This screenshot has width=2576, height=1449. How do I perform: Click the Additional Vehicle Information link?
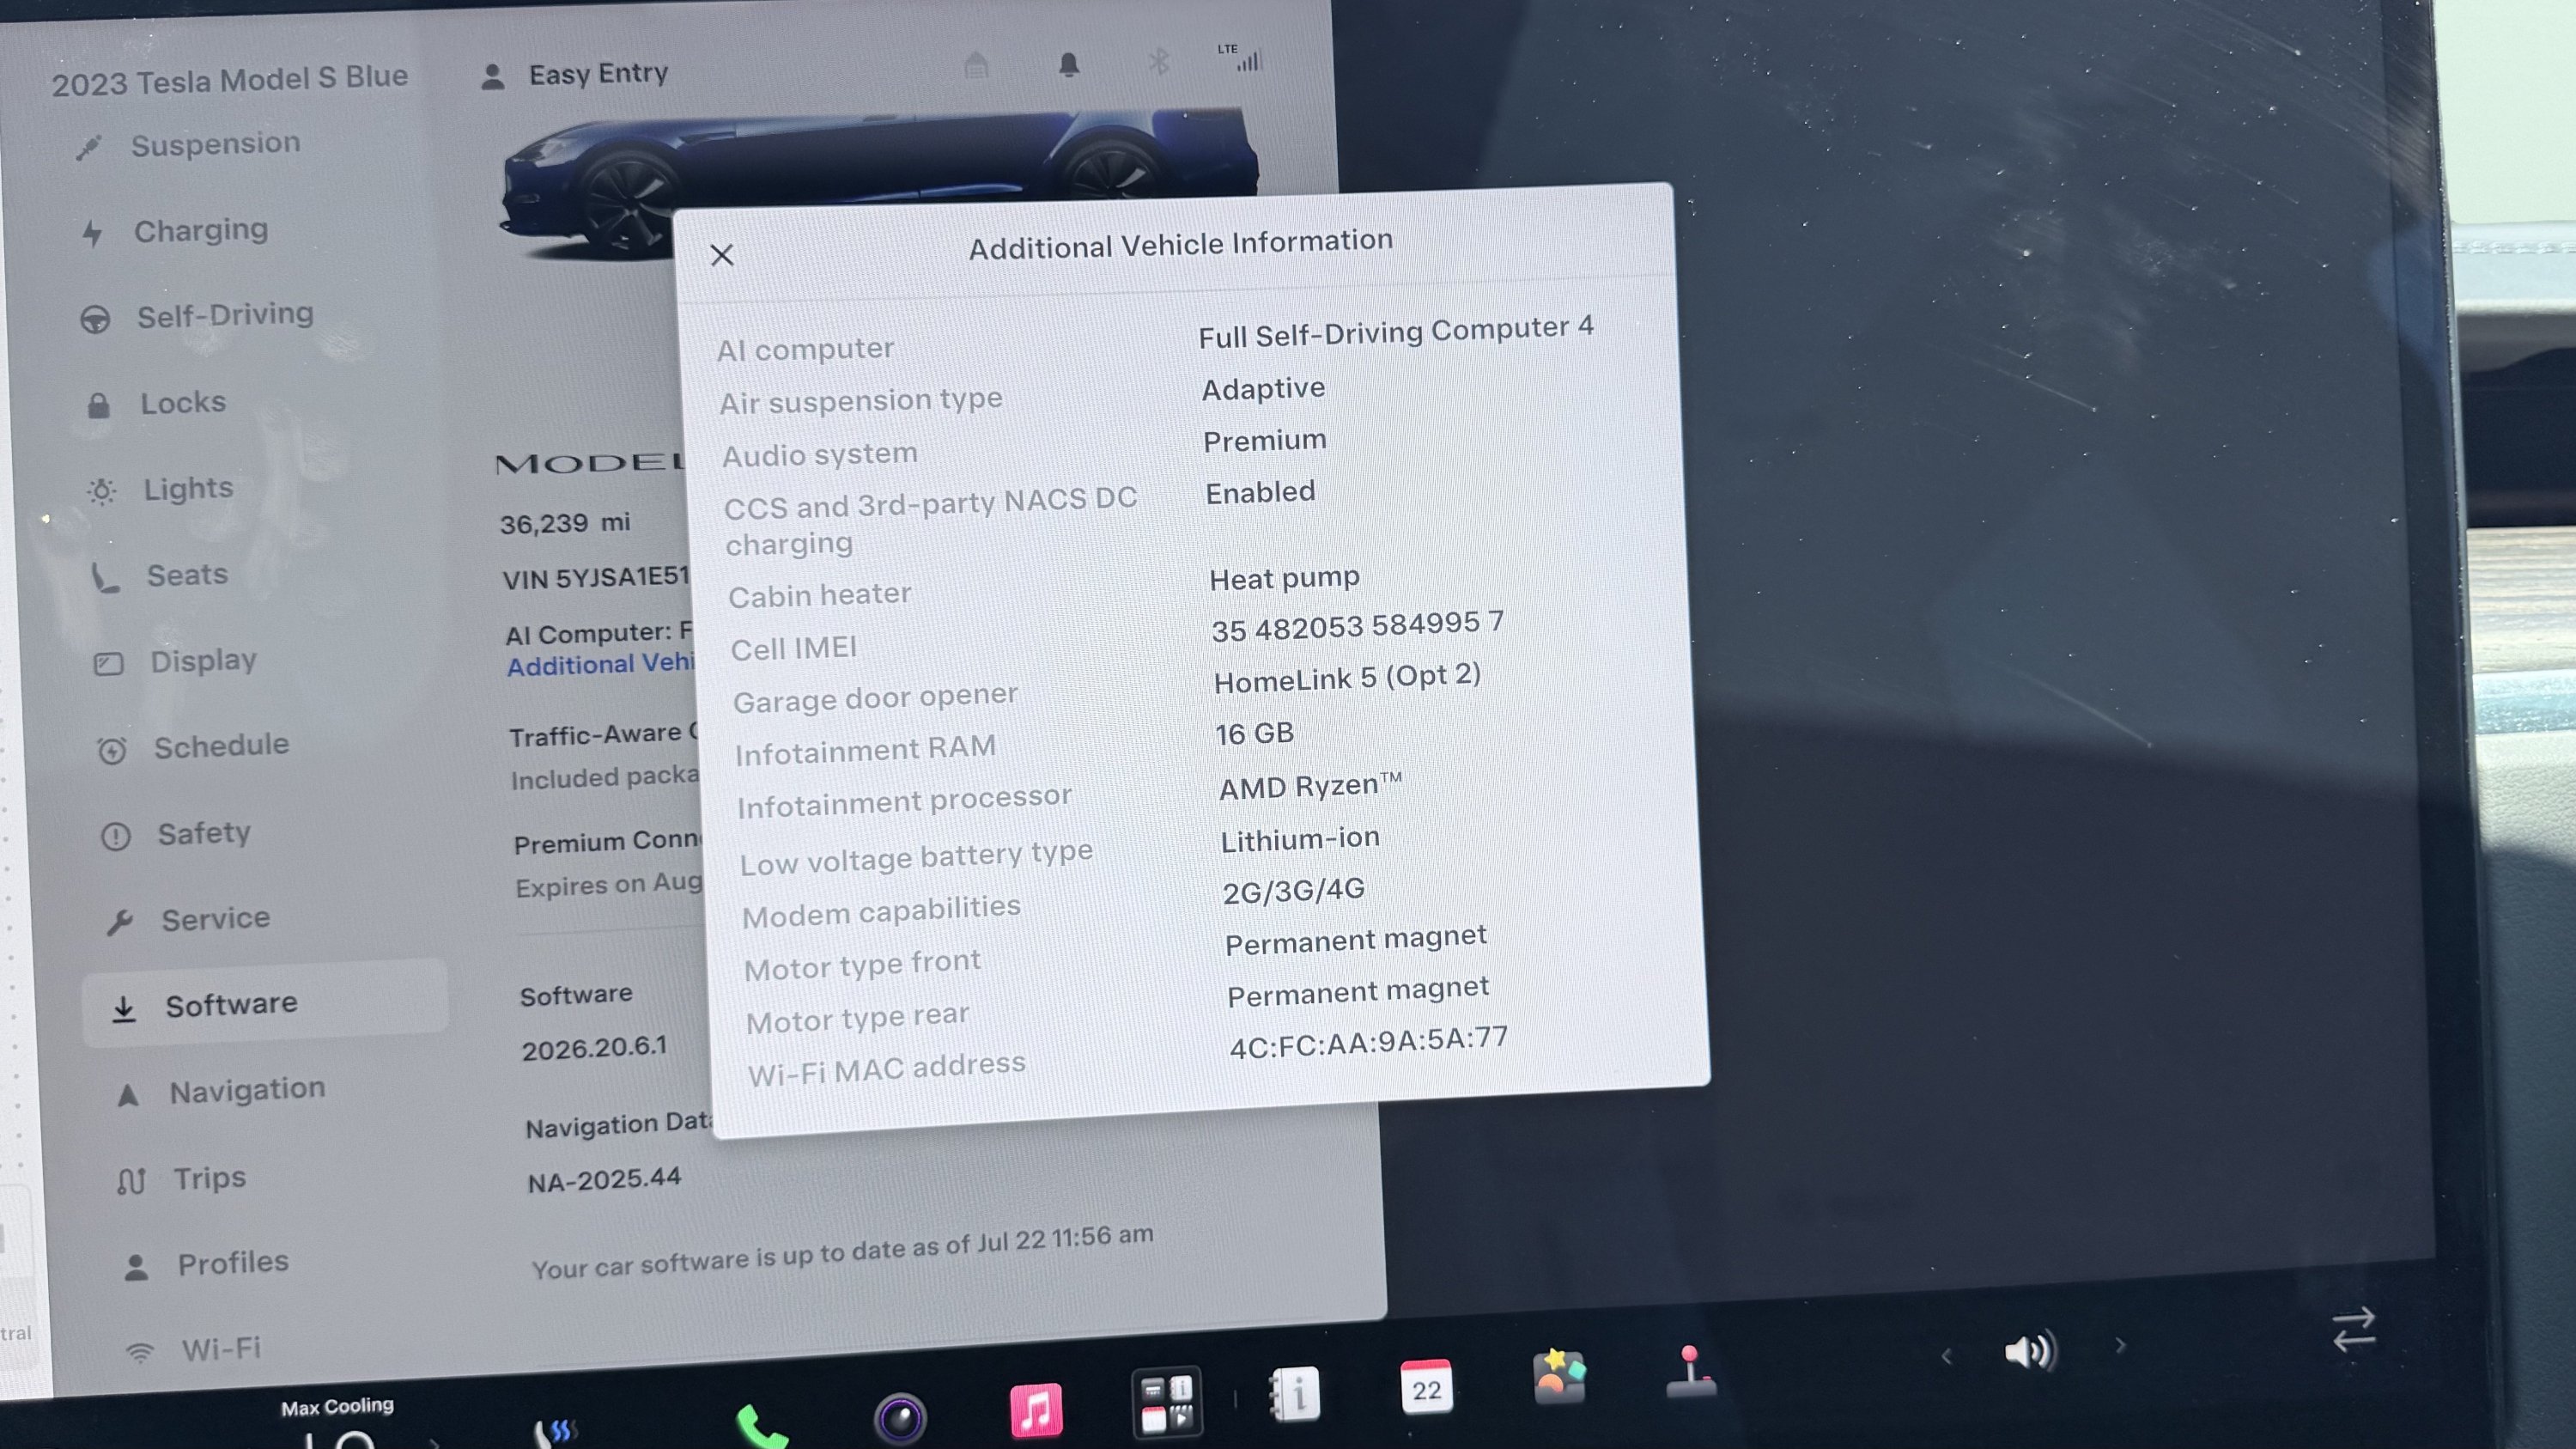[x=600, y=665]
